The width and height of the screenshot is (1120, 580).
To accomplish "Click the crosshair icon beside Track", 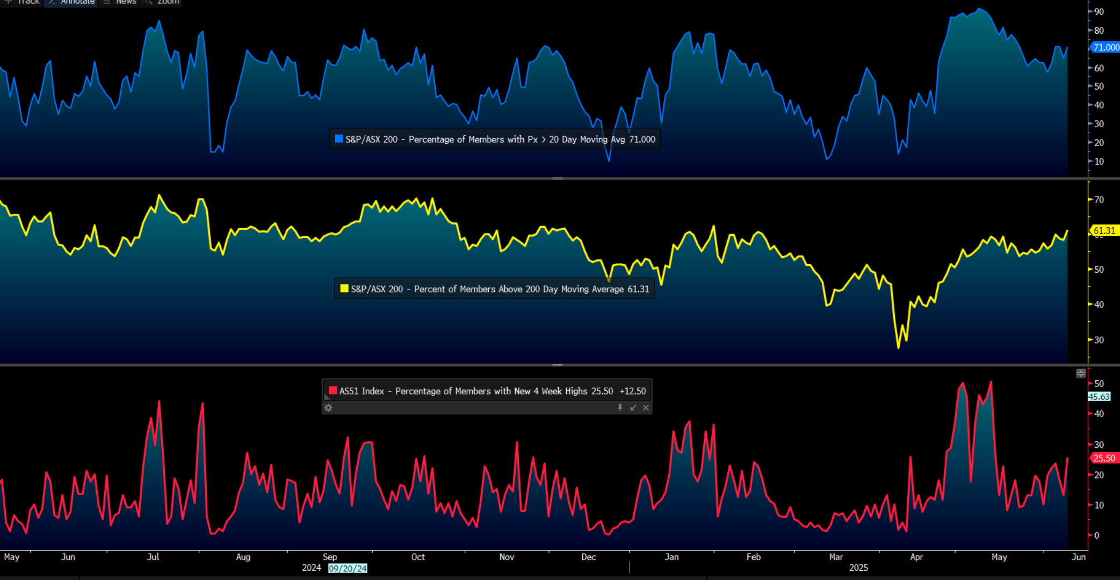I will coord(8,2).
